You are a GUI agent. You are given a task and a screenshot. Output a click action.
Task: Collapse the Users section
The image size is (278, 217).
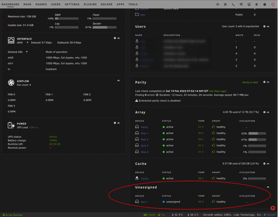[x=268, y=26]
